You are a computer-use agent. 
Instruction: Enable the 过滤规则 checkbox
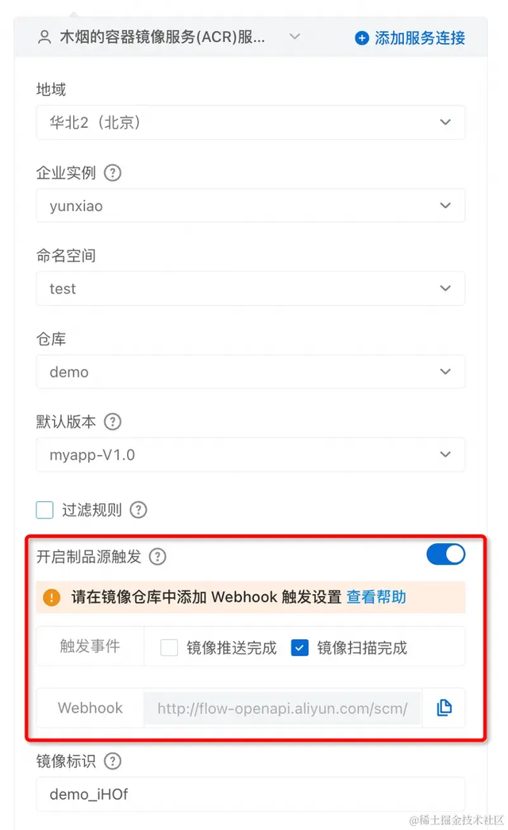click(x=44, y=510)
